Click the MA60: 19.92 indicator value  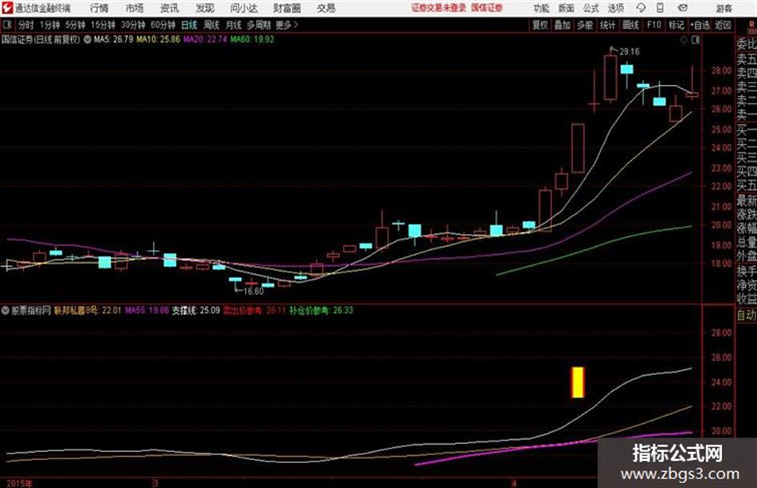(252, 39)
